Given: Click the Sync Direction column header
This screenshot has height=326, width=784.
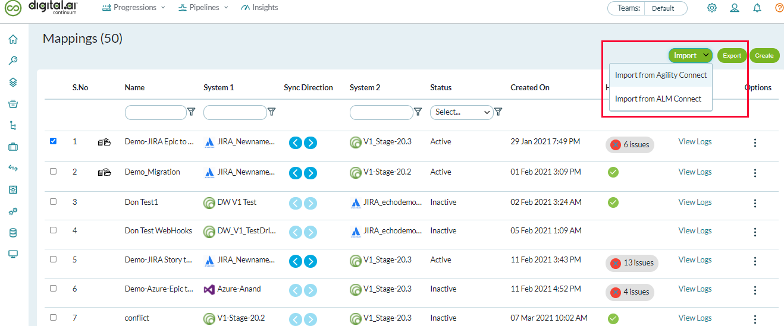Looking at the screenshot, I should pyautogui.click(x=308, y=87).
